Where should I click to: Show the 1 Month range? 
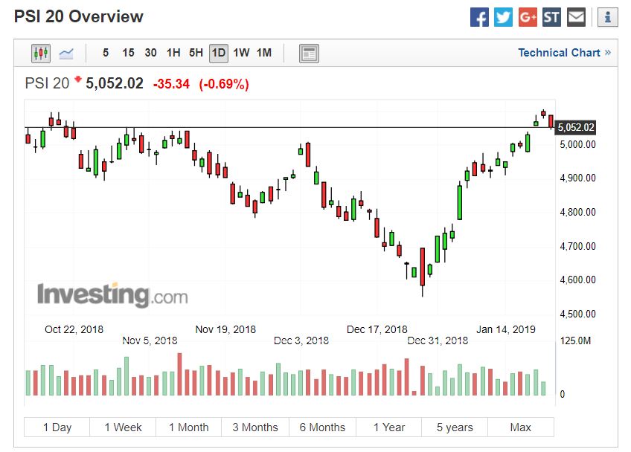189,427
